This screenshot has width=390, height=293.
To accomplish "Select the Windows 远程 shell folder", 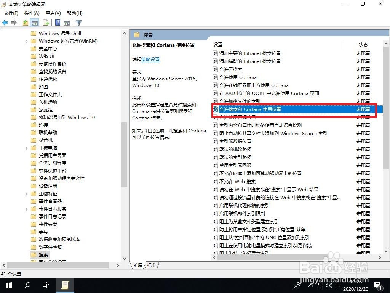I will tap(56, 34).
